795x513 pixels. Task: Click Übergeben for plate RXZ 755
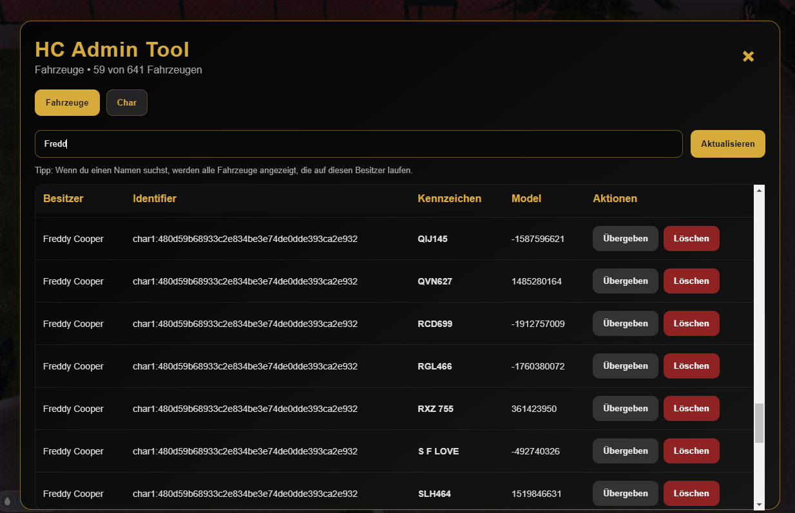[626, 408]
